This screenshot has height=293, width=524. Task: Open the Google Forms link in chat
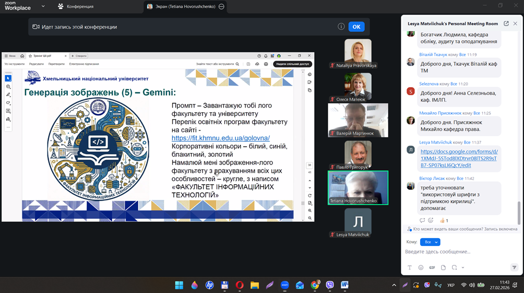tap(459, 158)
